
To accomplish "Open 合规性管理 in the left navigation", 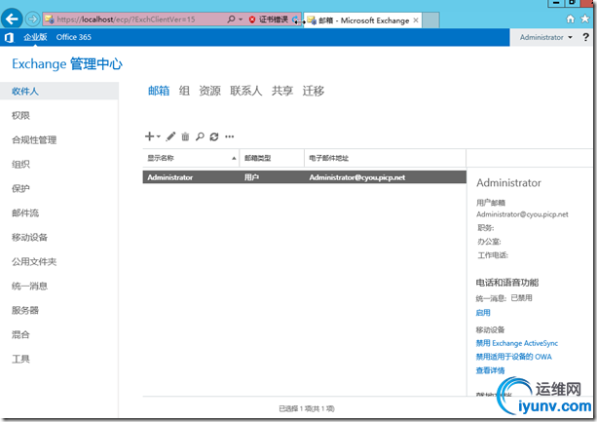I will click(34, 139).
